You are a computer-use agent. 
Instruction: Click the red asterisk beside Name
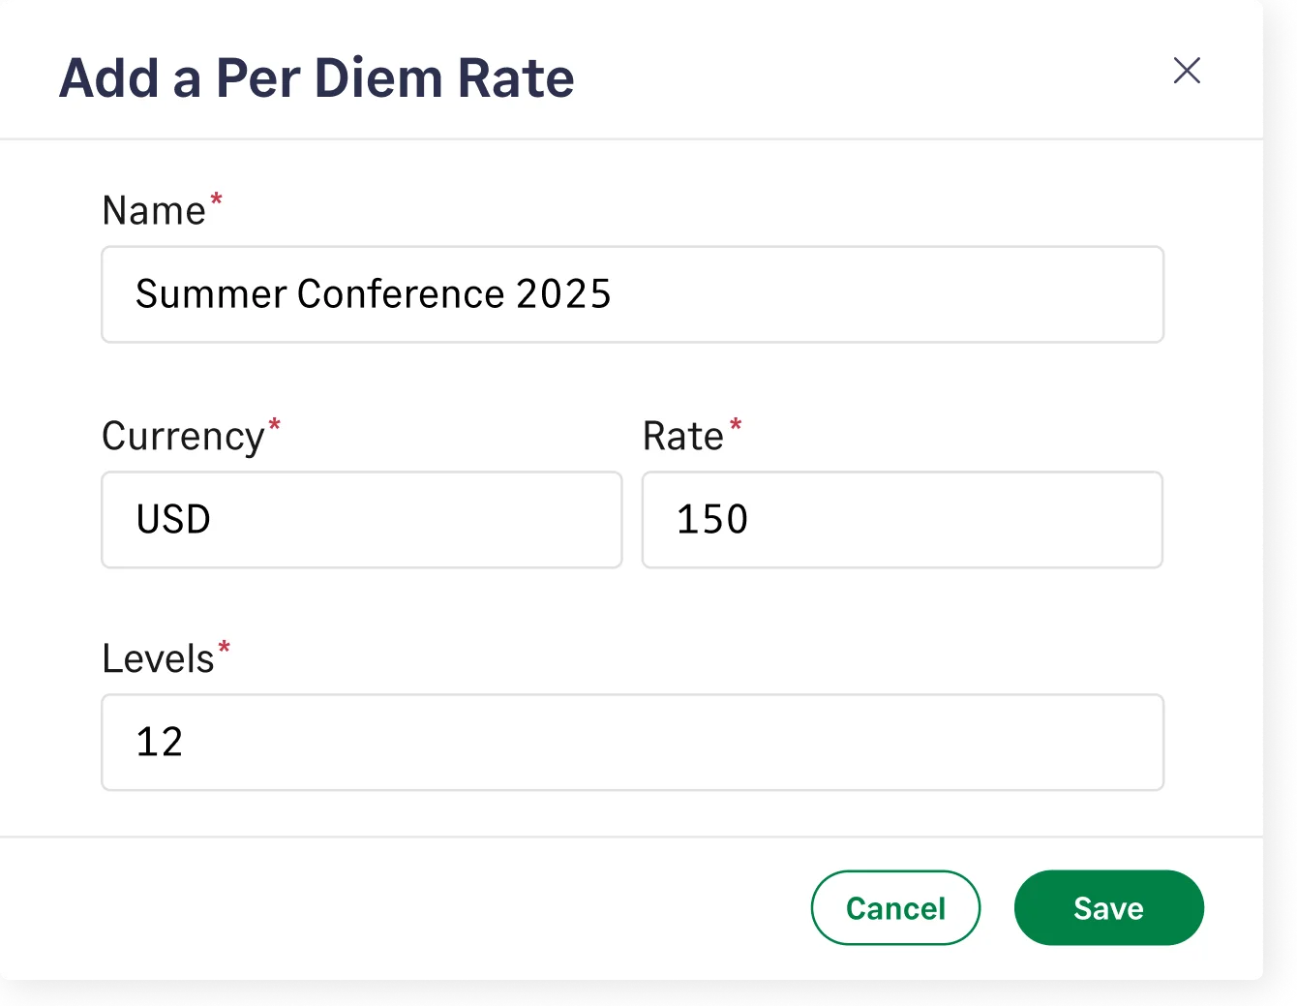pos(217,199)
